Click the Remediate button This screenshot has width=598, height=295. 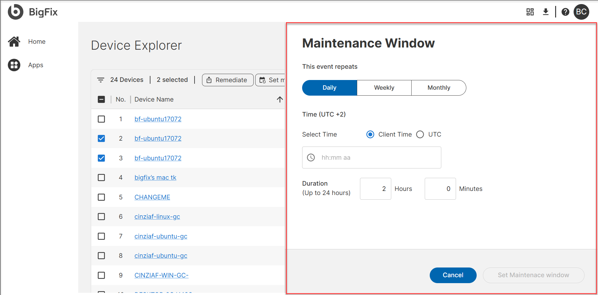227,80
